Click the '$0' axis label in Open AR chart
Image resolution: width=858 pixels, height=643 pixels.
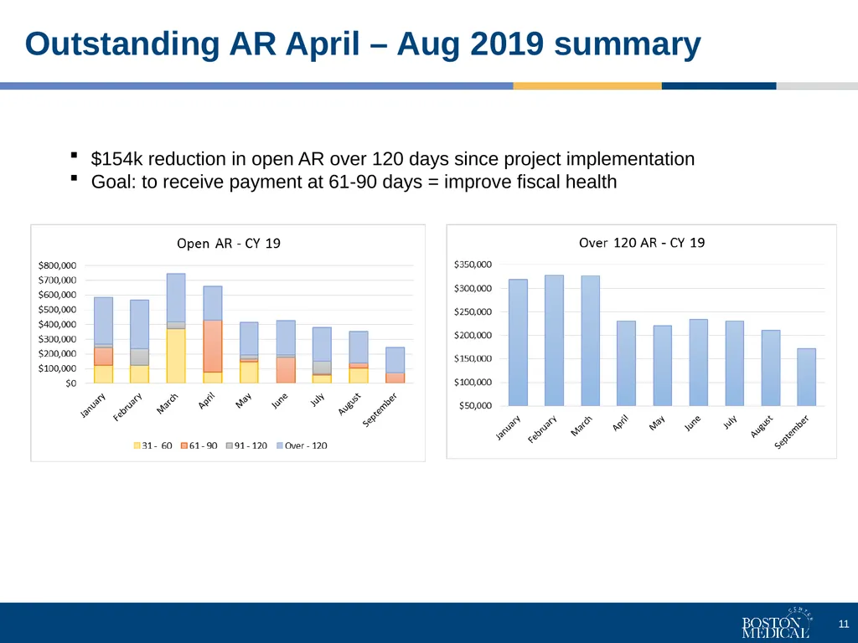[x=71, y=383]
